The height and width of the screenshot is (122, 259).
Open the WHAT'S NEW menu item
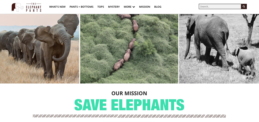pos(57,7)
